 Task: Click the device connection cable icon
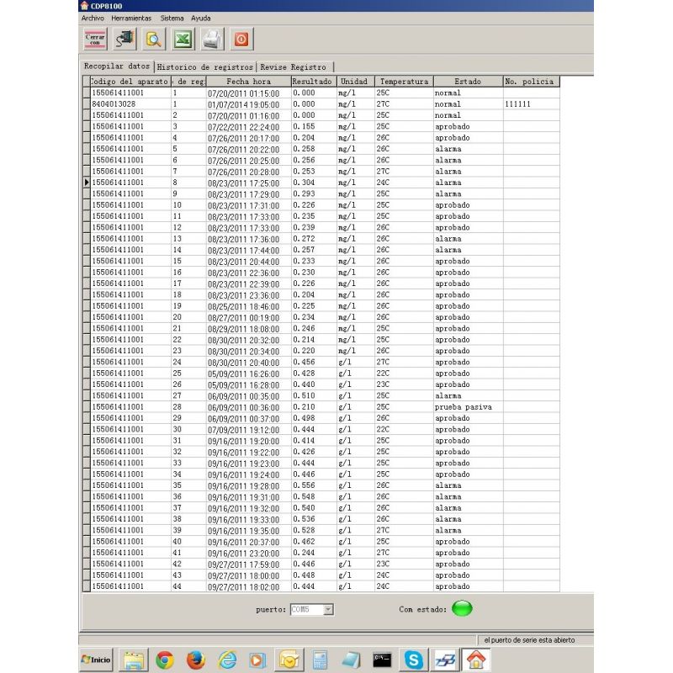click(x=125, y=39)
